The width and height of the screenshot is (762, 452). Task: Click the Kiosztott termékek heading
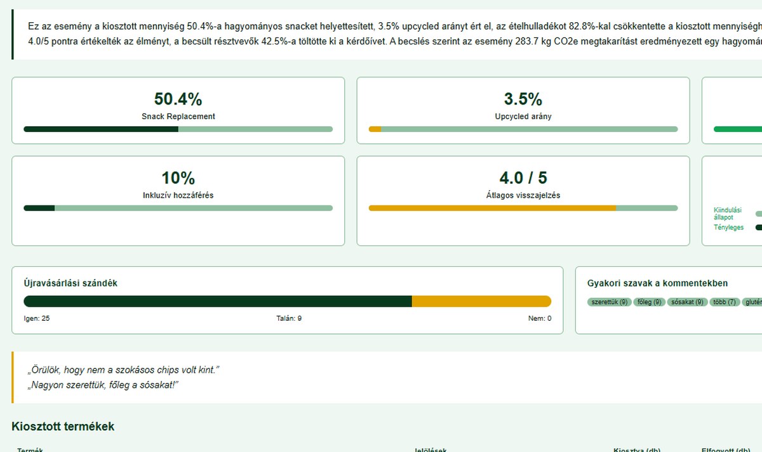coord(63,427)
